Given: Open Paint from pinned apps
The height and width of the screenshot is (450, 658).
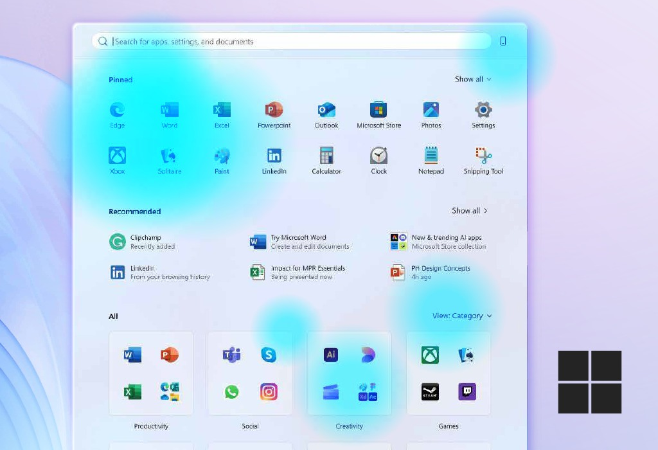Looking at the screenshot, I should coord(221,156).
